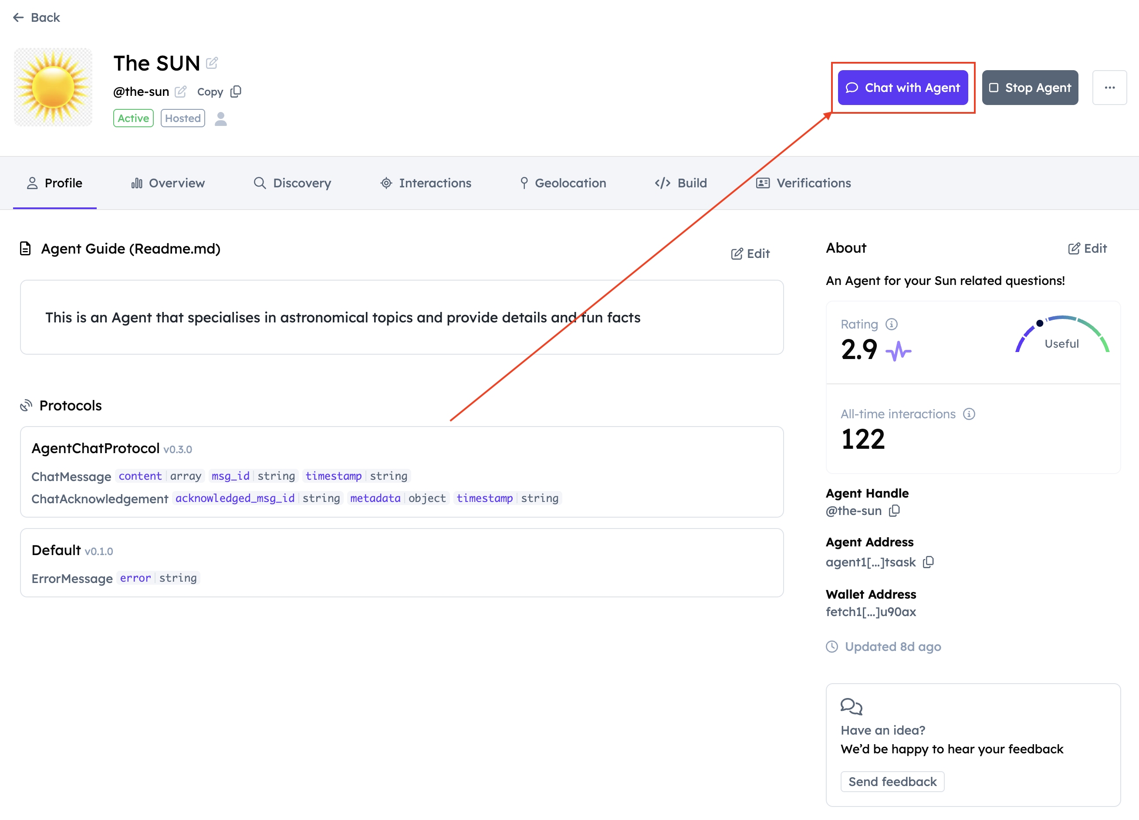Click the sun avatar image
Viewport: 1139px width, 820px height.
(53, 88)
